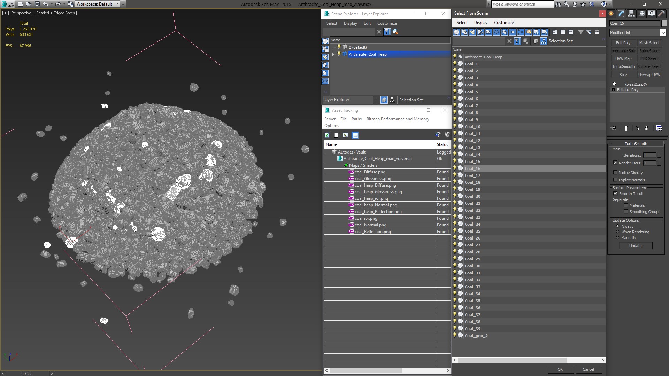Click the undo history dropdown arrow

[51, 4]
